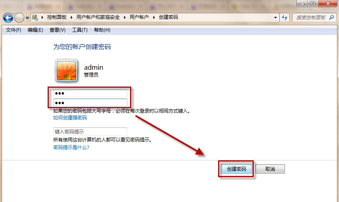Click the 键入密码提示 hint field
Screen dimensions: 339x202
(x=90, y=131)
